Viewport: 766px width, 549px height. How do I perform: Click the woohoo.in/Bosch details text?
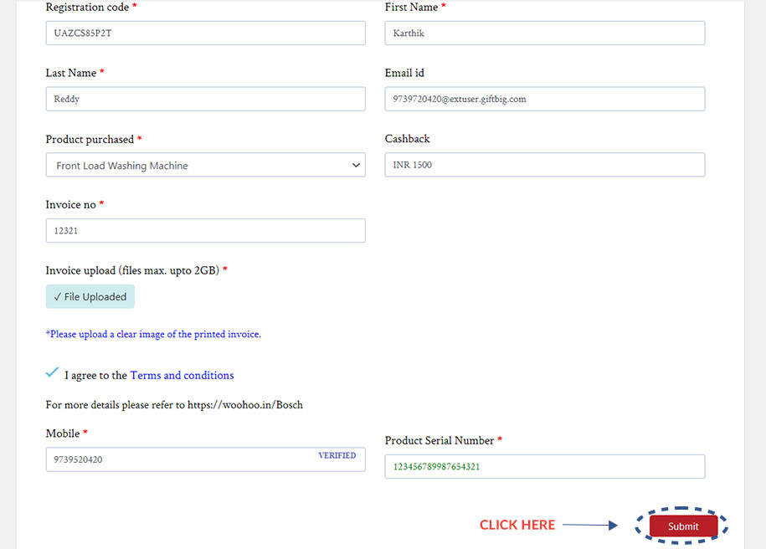174,405
